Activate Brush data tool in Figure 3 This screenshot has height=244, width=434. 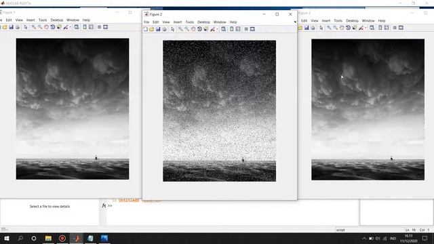[361, 28]
